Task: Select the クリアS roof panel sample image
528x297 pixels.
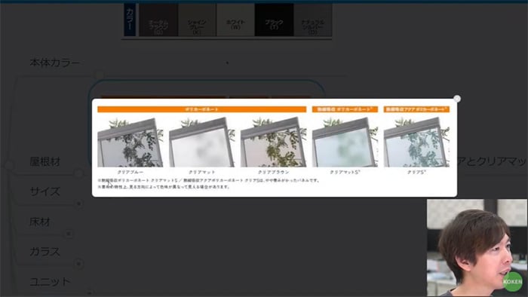Action: coord(416,142)
